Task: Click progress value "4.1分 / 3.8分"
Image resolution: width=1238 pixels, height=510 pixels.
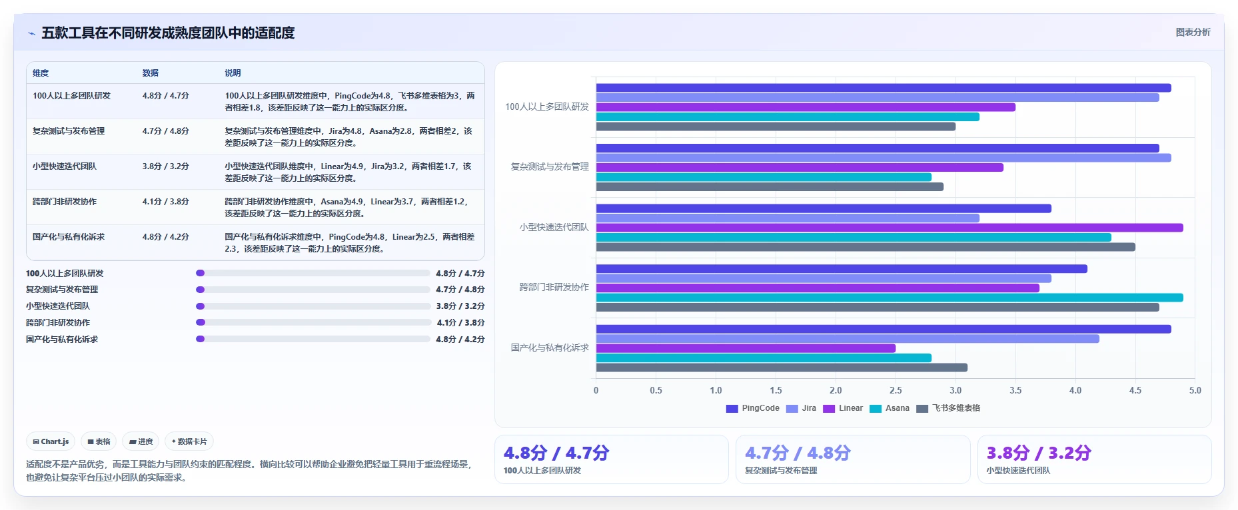Action: [x=461, y=323]
